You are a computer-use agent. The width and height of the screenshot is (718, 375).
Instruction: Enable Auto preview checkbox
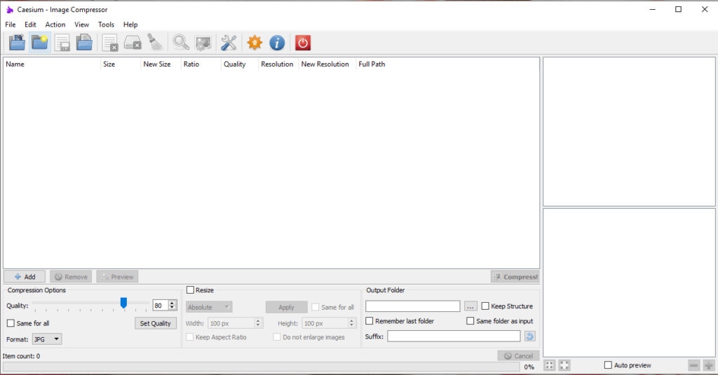(608, 365)
